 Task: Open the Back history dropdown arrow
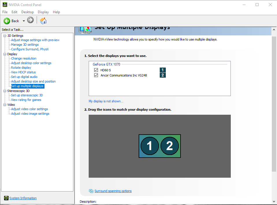click(x=24, y=21)
